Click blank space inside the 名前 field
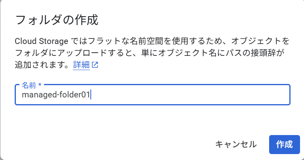Viewport: 304px width, 160px height. coord(190,95)
